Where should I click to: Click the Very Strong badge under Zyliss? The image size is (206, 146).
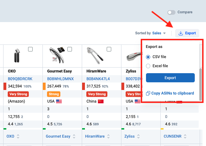coord(133,94)
